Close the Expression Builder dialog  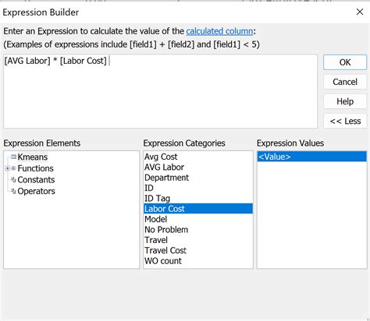[360, 12]
